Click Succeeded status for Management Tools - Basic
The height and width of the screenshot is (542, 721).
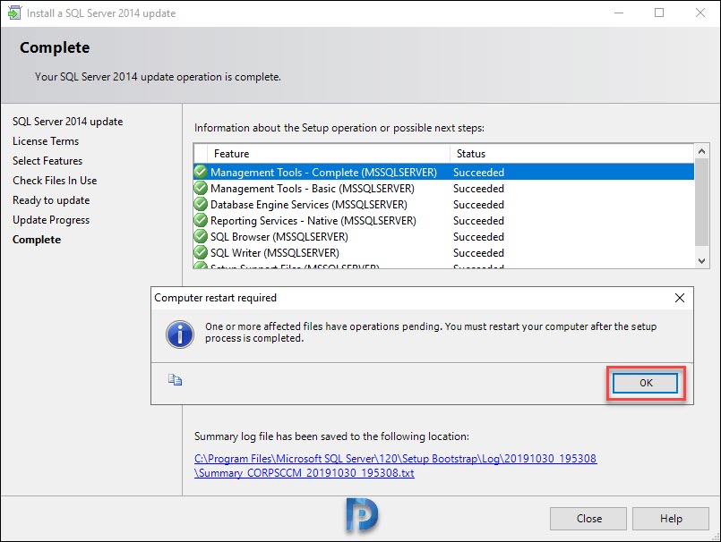(478, 189)
